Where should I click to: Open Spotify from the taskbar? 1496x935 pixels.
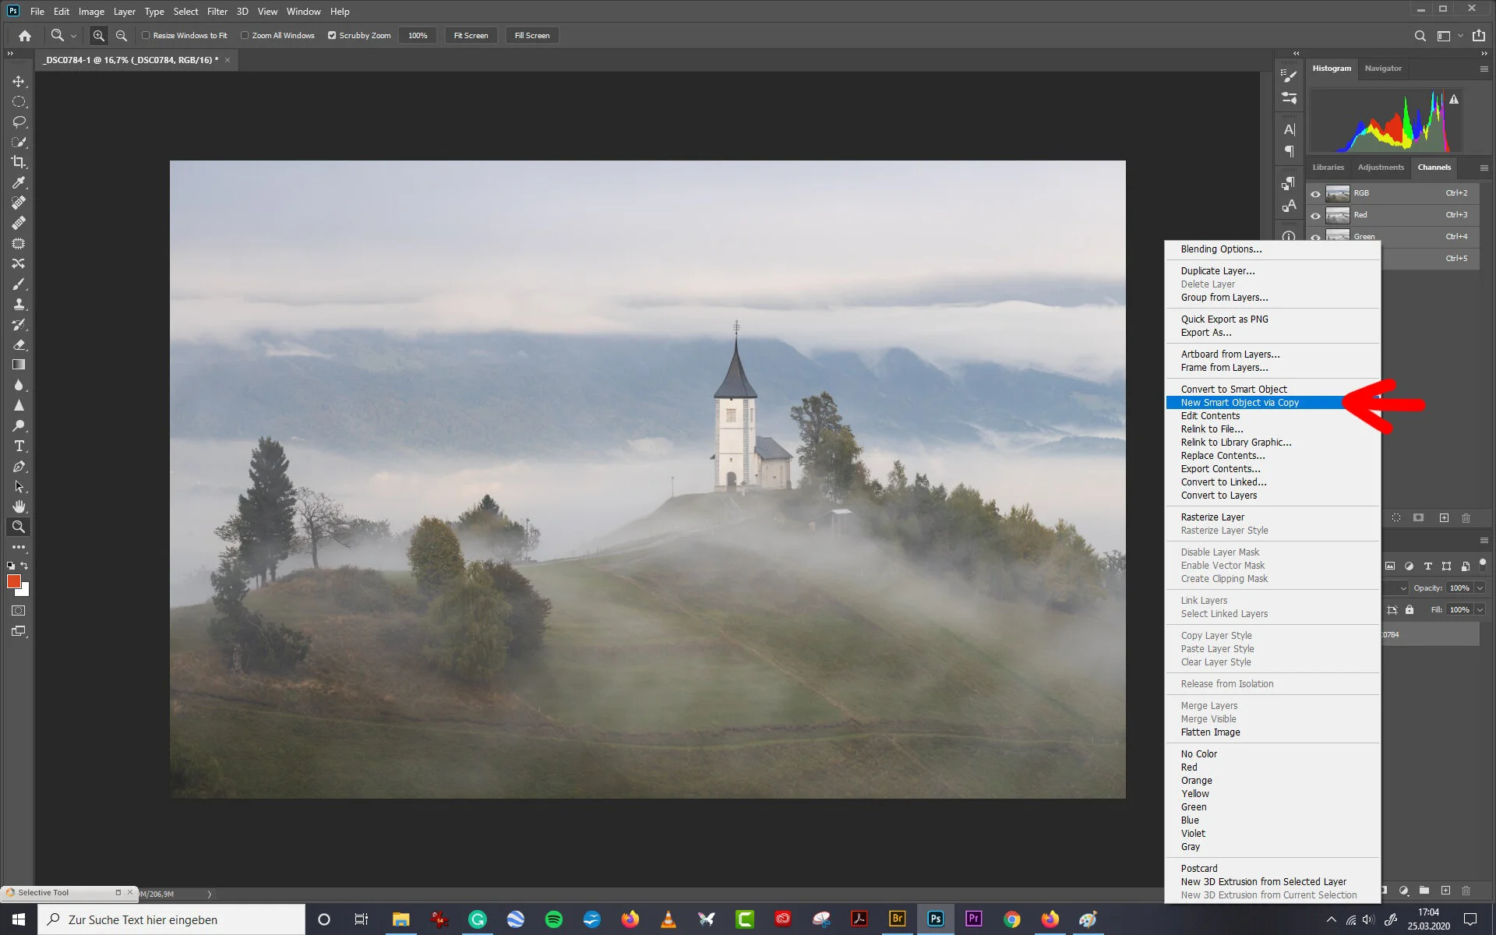[x=553, y=919]
